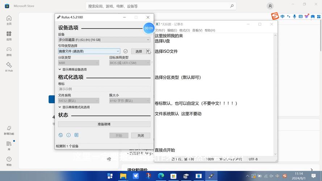This screenshot has width=322, height=181.
Task: Open the 目标系统类型 BIOS dropdown
Action: [130, 63]
